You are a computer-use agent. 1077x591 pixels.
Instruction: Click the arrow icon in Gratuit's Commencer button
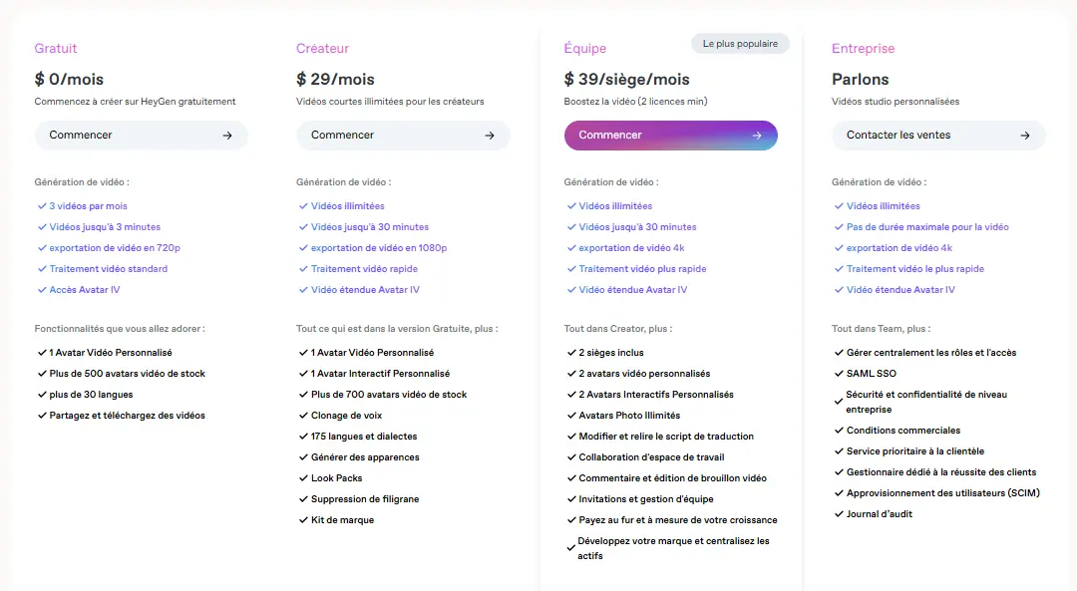[227, 136]
